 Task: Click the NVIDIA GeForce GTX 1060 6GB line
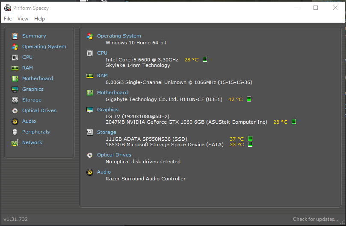point(186,122)
